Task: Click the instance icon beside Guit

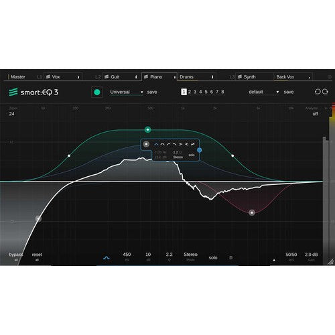Action: (x=107, y=77)
